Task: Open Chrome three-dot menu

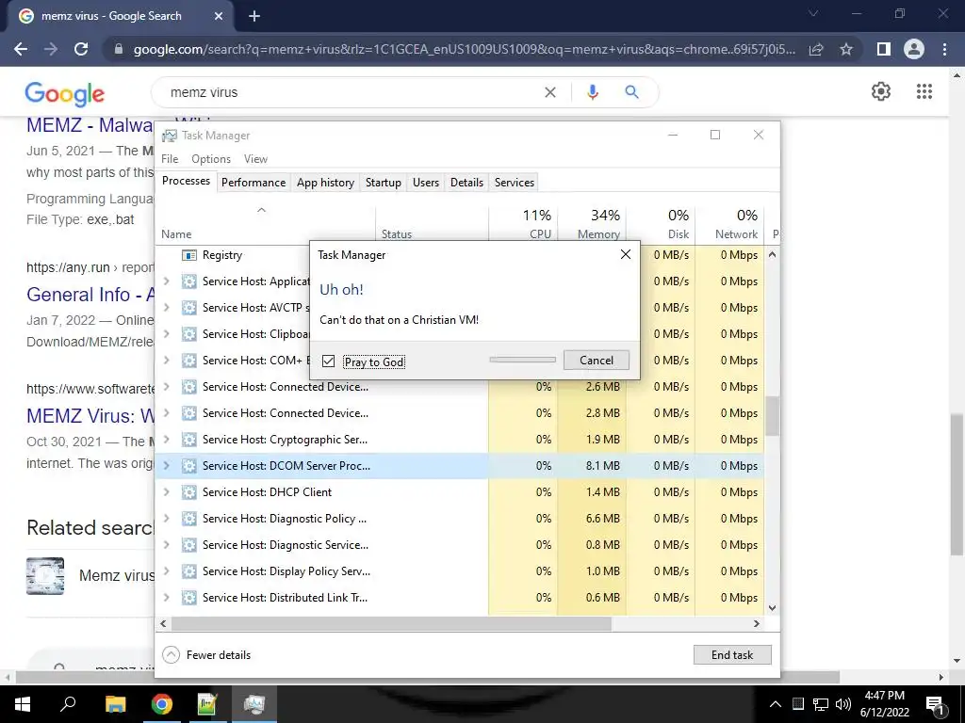Action: click(x=944, y=49)
